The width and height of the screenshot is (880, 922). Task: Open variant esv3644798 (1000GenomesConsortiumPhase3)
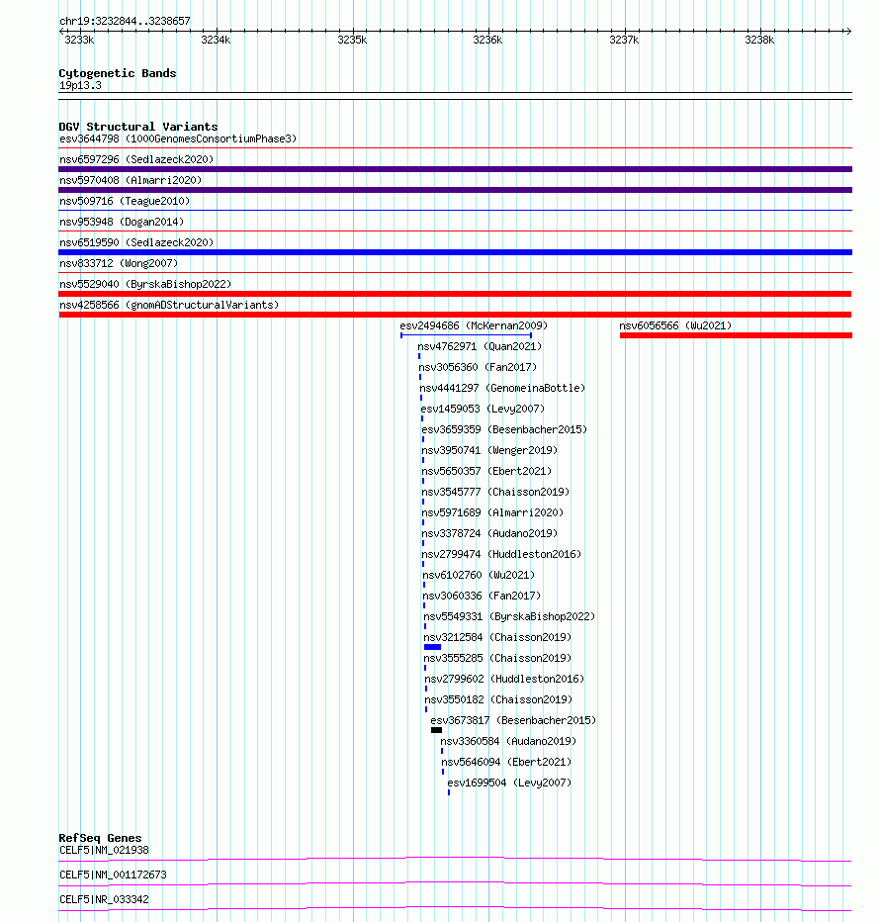pyautogui.click(x=178, y=139)
